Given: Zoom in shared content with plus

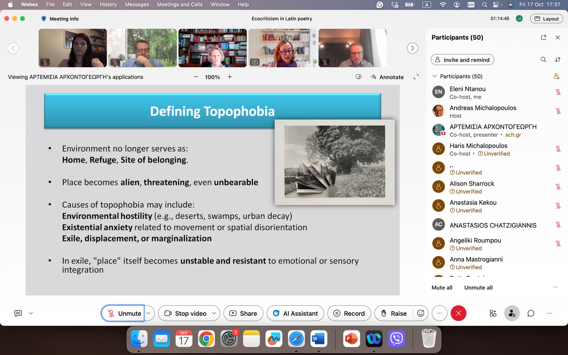Looking at the screenshot, I should (x=230, y=77).
